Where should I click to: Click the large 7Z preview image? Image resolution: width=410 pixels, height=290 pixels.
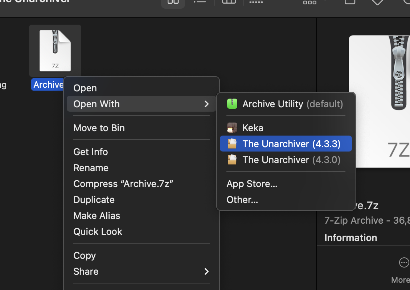(x=379, y=101)
